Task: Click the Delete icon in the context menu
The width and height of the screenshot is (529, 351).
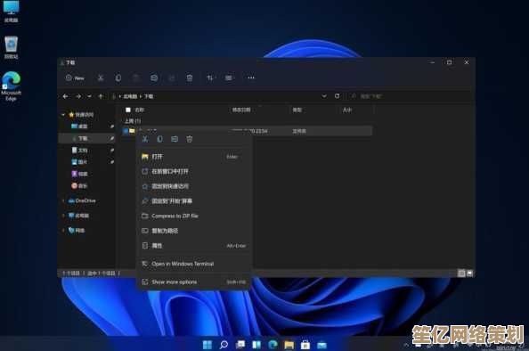Action: pyautogui.click(x=190, y=139)
